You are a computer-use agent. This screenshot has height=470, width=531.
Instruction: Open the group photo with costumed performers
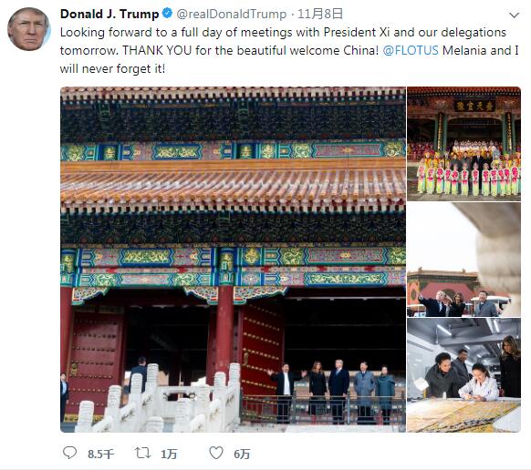coord(464,144)
